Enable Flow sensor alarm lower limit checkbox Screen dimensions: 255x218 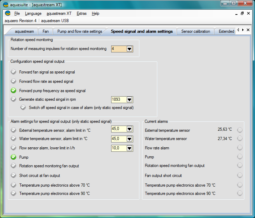coord(13,148)
